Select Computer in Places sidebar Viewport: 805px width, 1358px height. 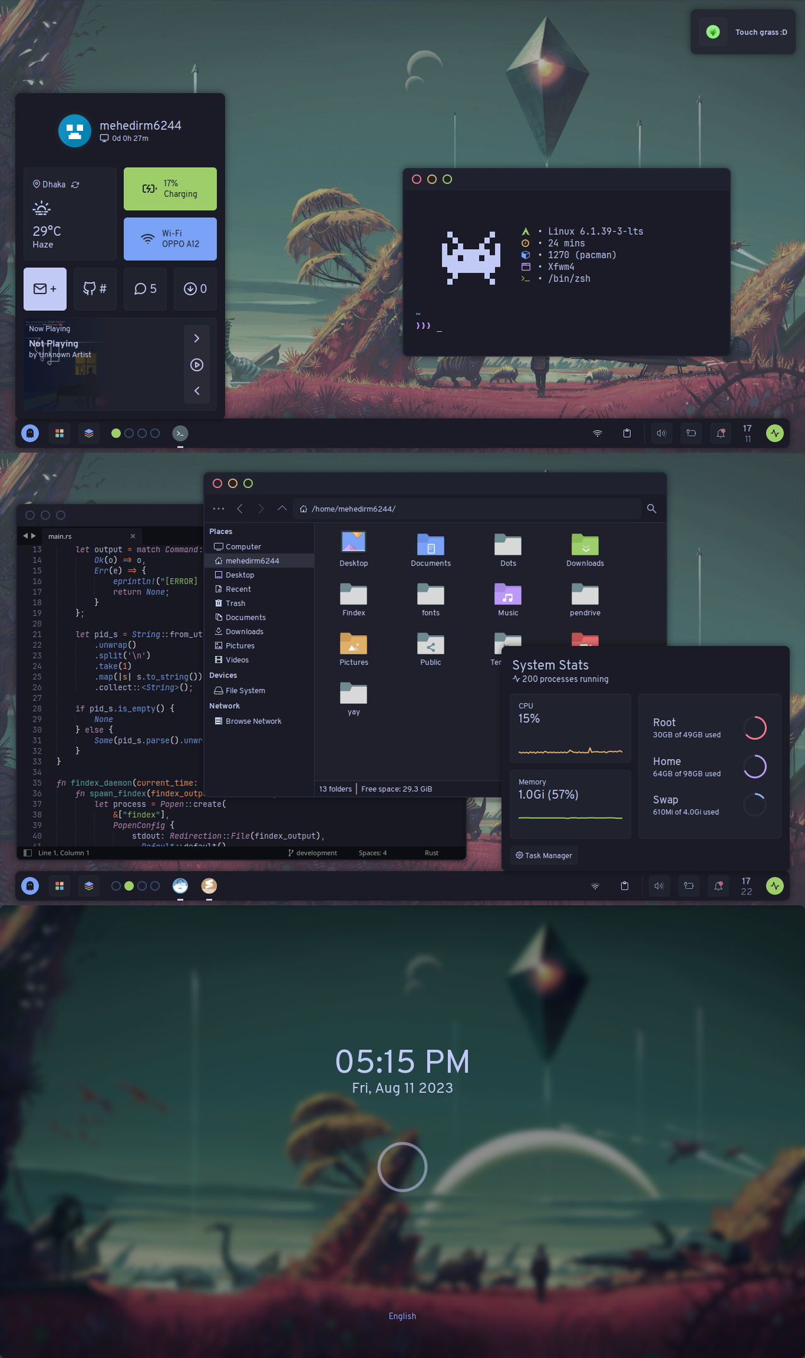pyautogui.click(x=259, y=547)
